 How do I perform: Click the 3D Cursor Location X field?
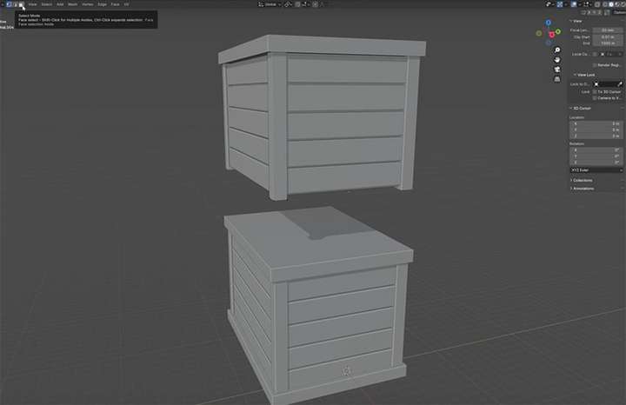[596, 123]
